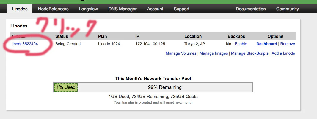Select the Status column header
317x119 pixels.
point(62,36)
